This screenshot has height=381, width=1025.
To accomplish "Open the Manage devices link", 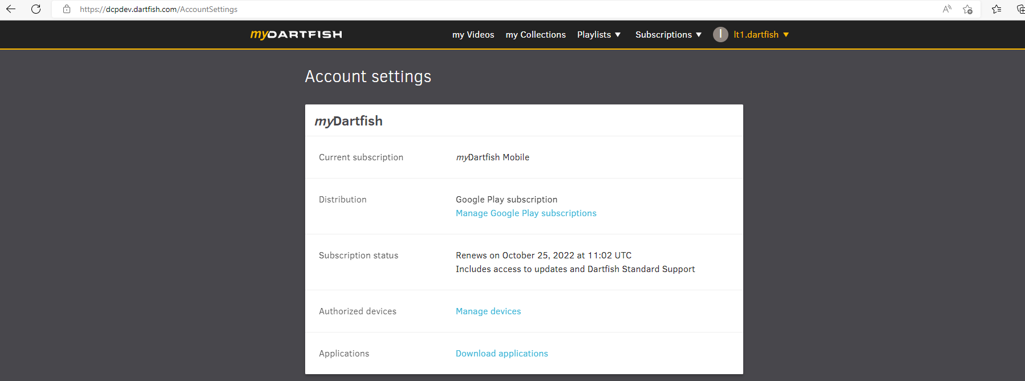I will point(488,311).
